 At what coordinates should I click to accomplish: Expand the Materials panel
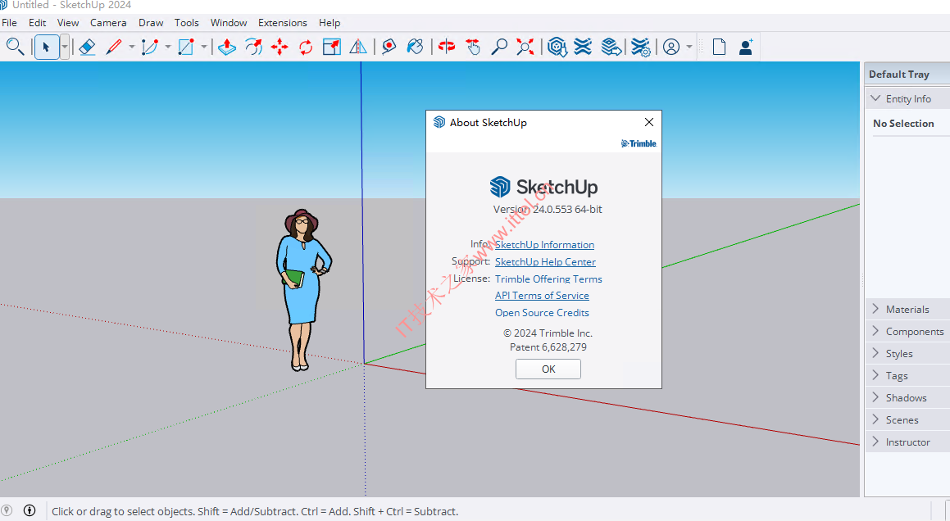[x=907, y=309]
